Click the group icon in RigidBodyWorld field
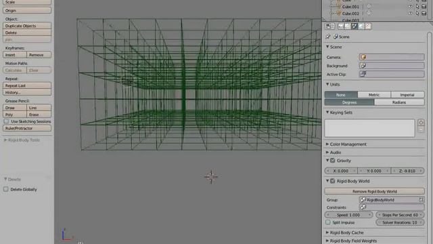Screen dimensions: 433x244 pos(363,199)
